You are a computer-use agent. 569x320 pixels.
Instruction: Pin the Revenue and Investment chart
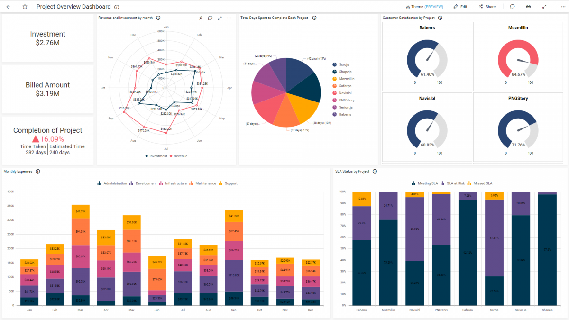pos(201,18)
